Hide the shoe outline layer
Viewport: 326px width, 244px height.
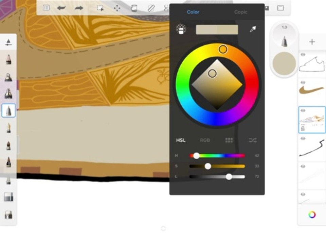pyautogui.click(x=303, y=55)
